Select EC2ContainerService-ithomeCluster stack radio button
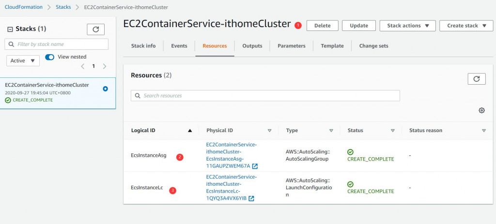Viewport: 496px width, 224px height. [x=105, y=89]
